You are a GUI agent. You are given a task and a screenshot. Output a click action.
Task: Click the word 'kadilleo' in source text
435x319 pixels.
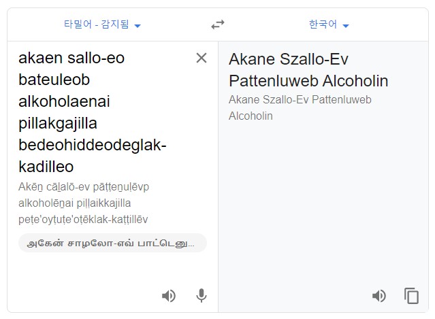[46, 167]
